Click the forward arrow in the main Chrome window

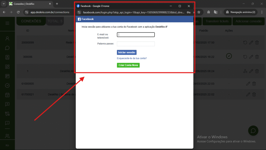11,12
